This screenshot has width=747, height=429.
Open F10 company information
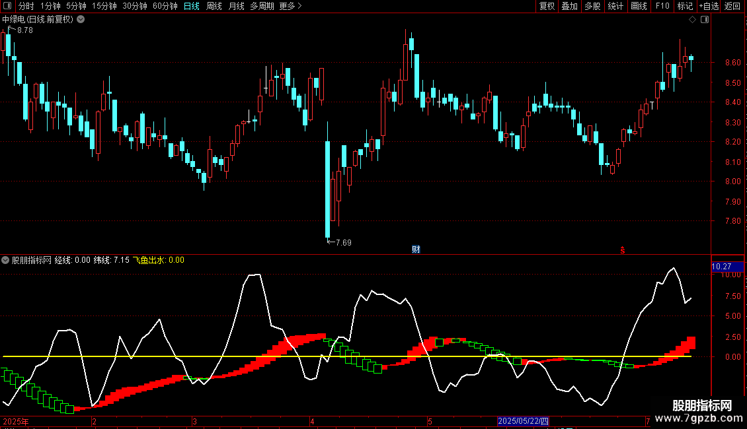[x=662, y=6]
